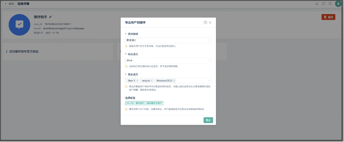
Task: Confirm export with the 确定 button
Action: coord(208,120)
